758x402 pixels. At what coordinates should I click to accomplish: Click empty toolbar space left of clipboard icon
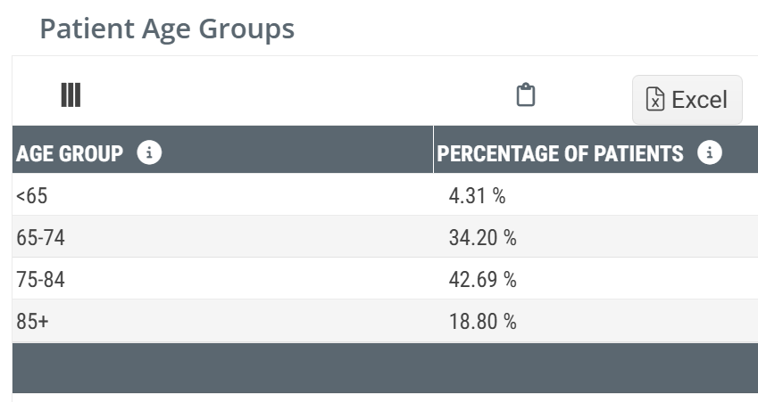(295, 94)
